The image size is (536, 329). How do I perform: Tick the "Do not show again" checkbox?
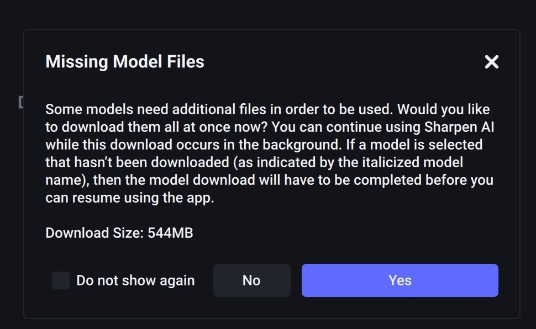click(61, 280)
